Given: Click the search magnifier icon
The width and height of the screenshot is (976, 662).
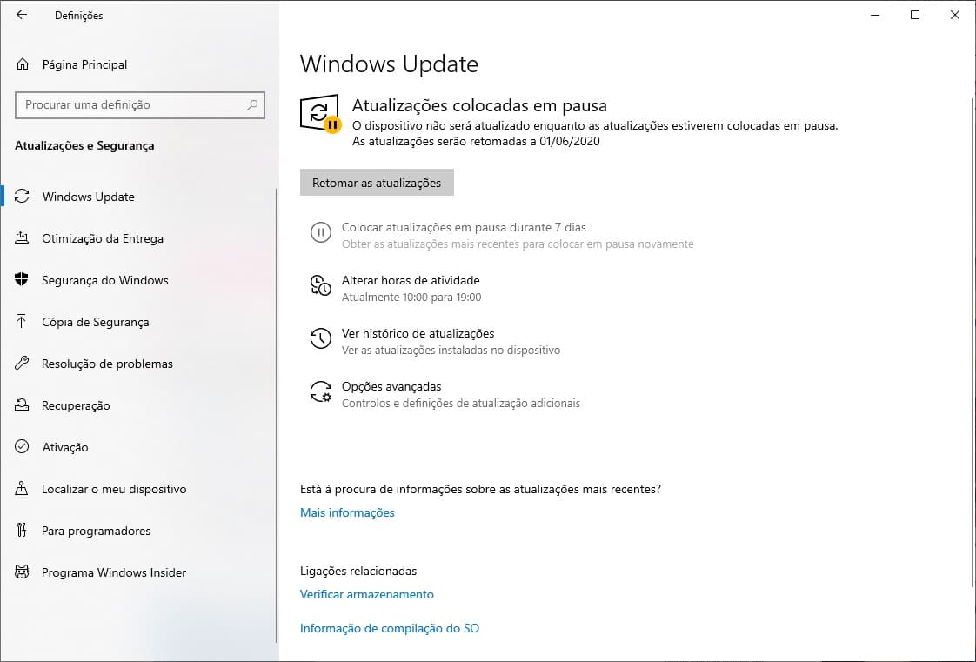Looking at the screenshot, I should 252,104.
